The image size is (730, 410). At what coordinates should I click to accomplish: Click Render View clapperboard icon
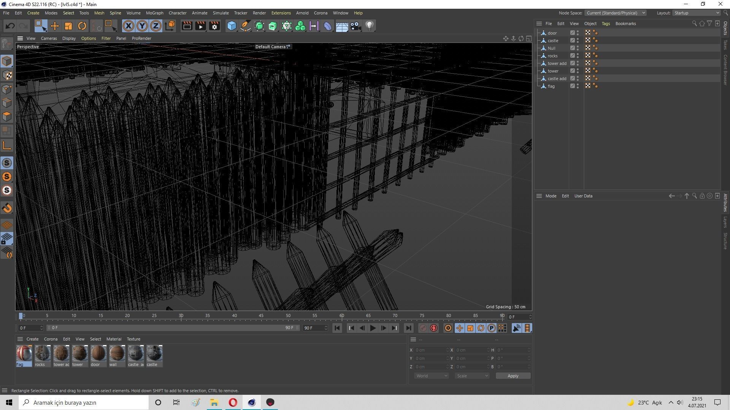tap(187, 26)
